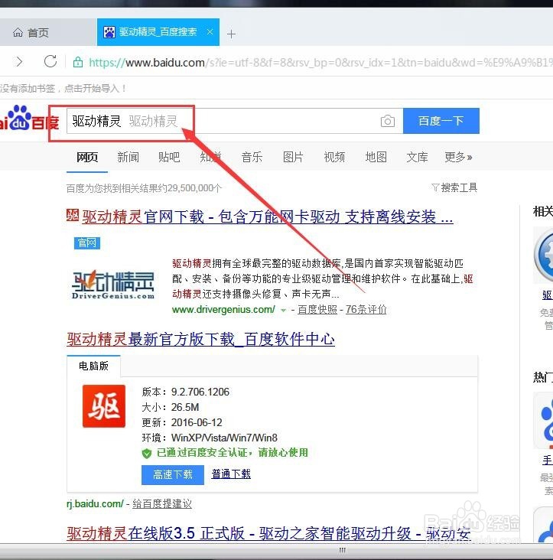Click the sidebar gear software icon
This screenshot has width=553, height=560.
[x=544, y=255]
